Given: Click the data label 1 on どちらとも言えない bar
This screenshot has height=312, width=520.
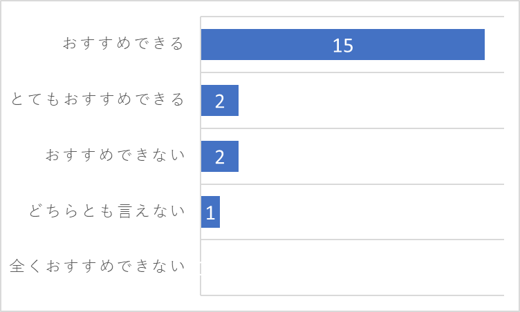Looking at the screenshot, I should click(x=210, y=213).
